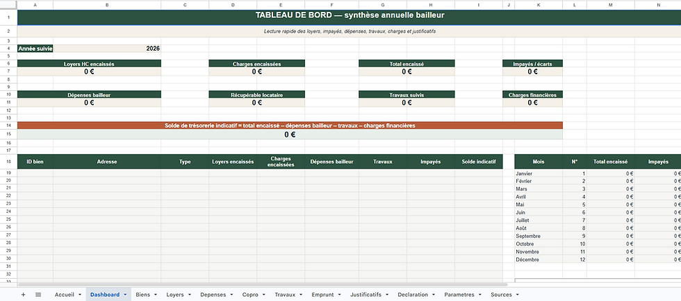The width and height of the screenshot is (681, 301).
Task: Click the Total encaissé KPI header
Action: click(407, 64)
